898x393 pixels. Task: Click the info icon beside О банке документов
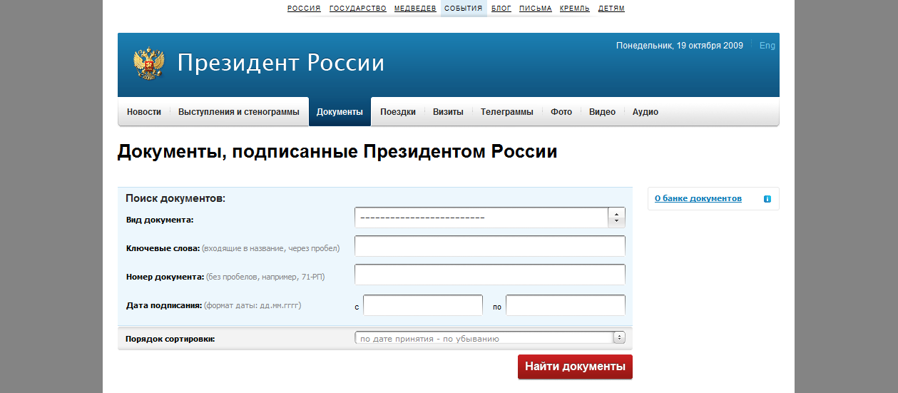(767, 199)
